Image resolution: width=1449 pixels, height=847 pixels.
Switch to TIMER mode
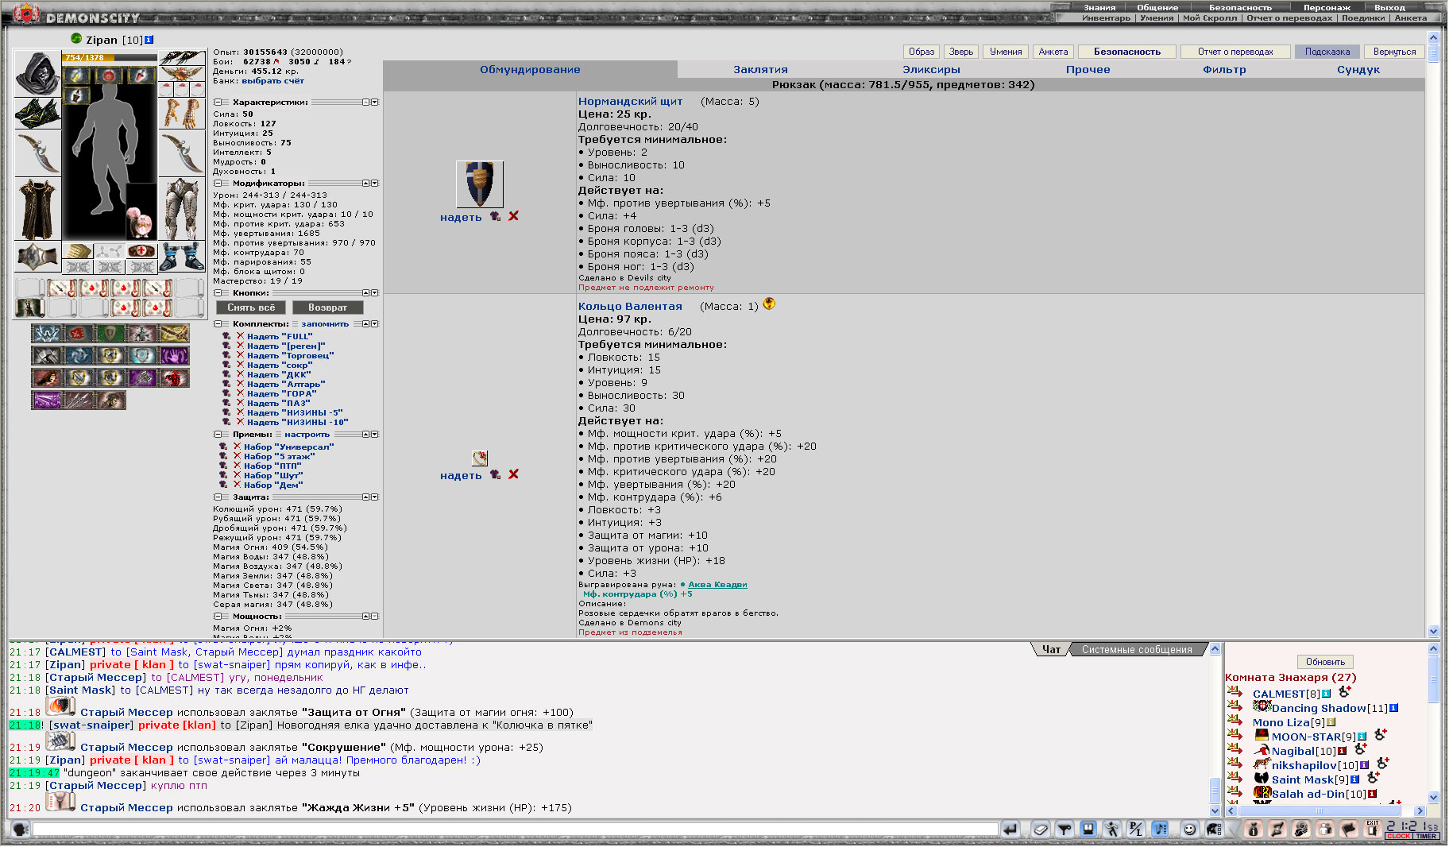click(1426, 836)
